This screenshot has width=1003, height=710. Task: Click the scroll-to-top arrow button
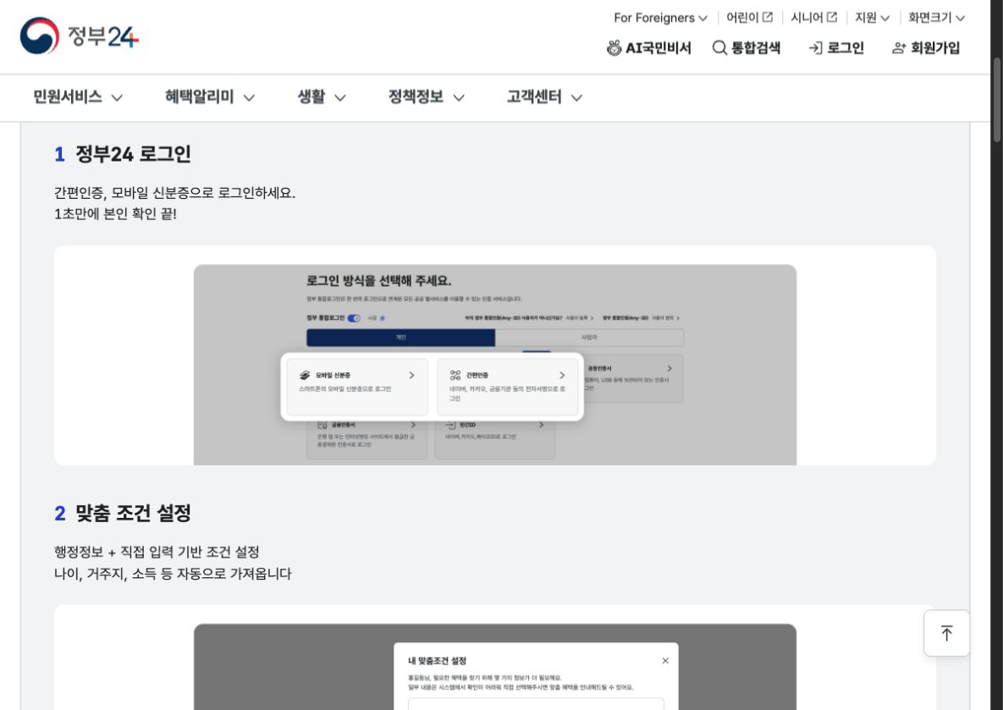click(946, 633)
